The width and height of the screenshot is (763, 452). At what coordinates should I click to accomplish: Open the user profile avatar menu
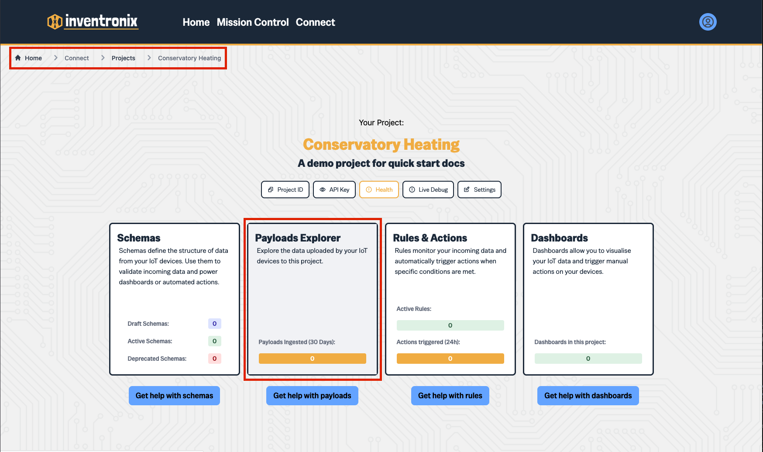click(708, 22)
